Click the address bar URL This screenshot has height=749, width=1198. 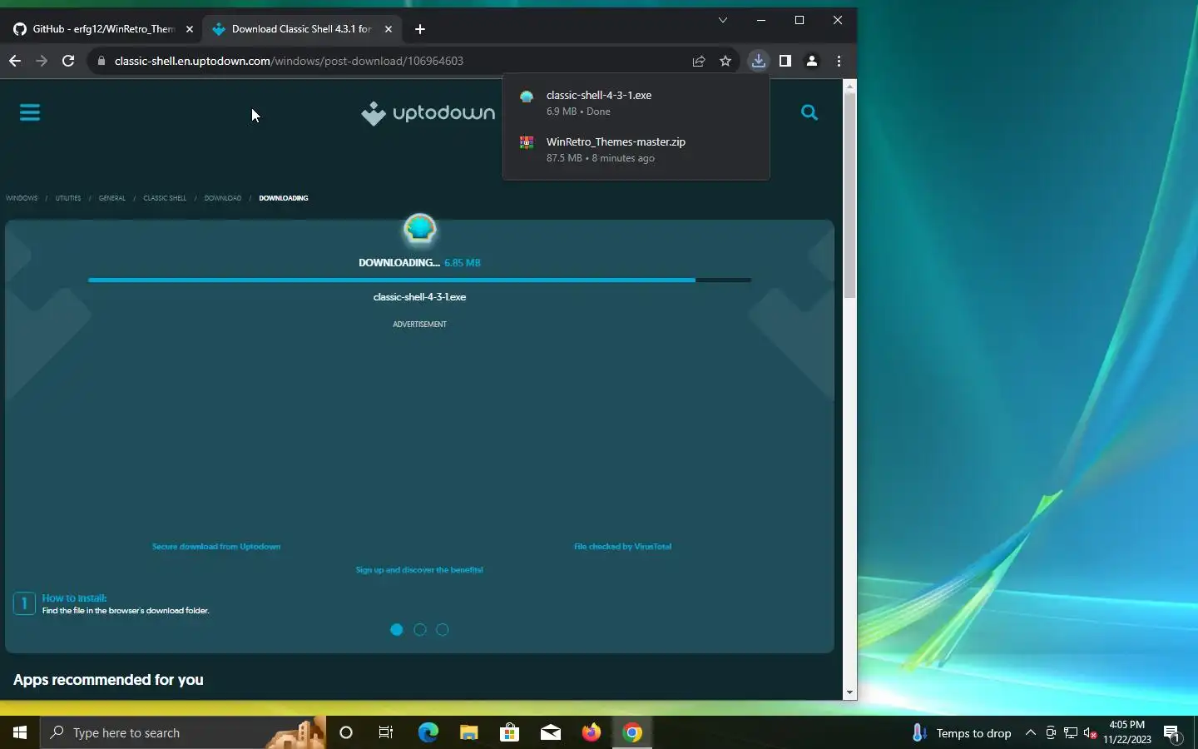289,61
